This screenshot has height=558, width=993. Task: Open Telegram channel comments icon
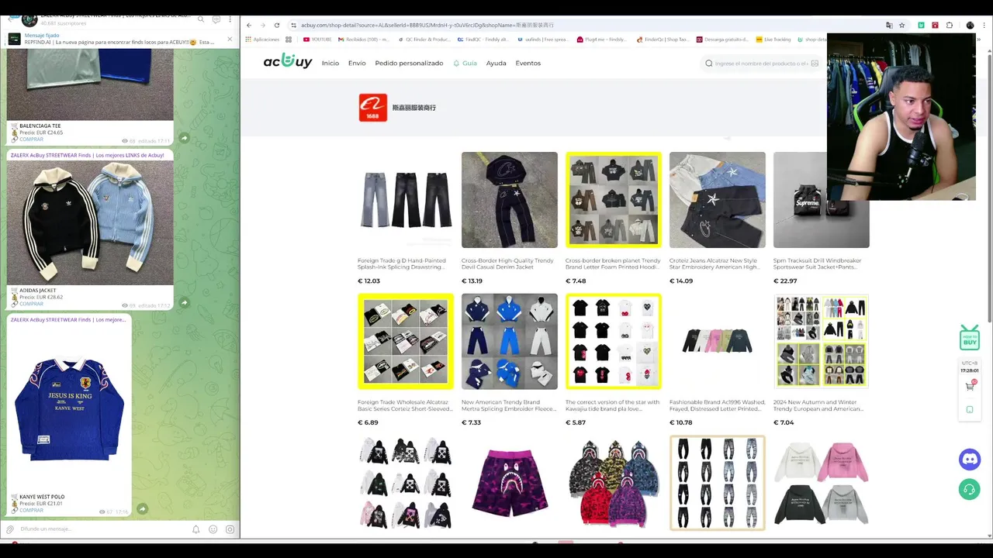(x=216, y=19)
